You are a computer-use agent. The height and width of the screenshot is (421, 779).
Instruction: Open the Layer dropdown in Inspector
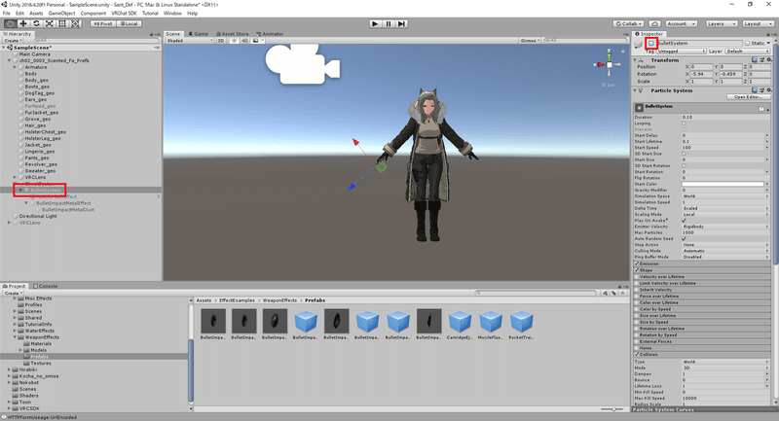[747, 52]
